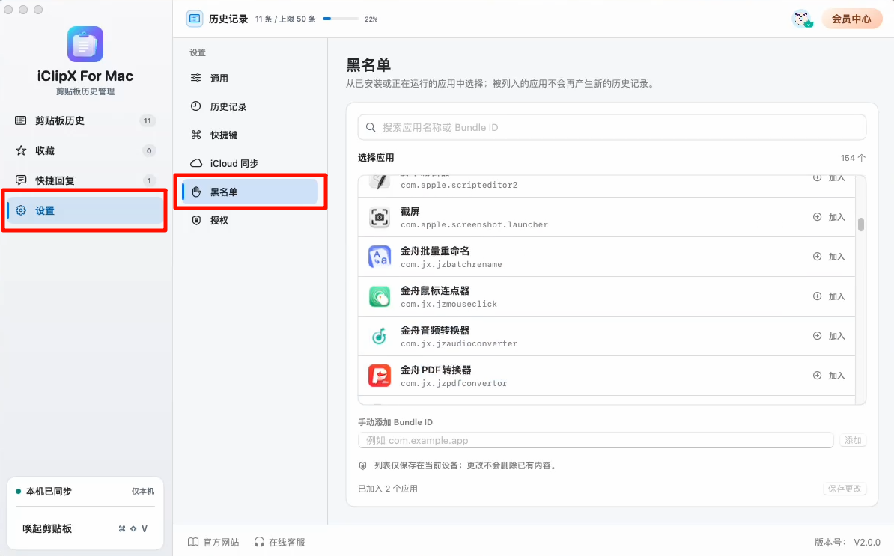Click the 金舟批量重命名 app icon

click(380, 257)
